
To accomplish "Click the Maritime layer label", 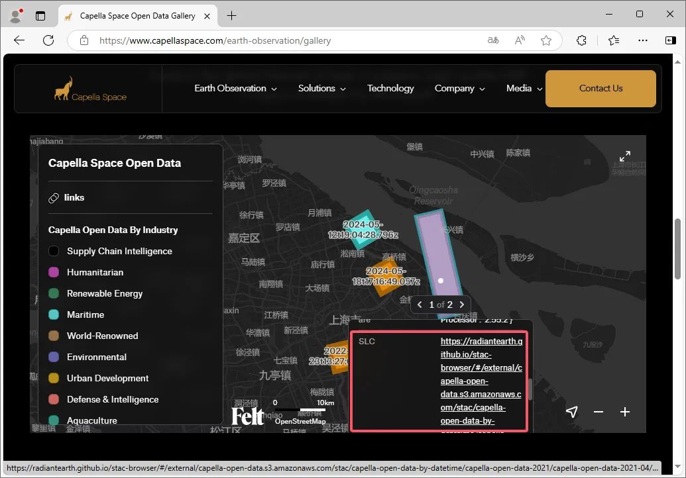I will (86, 314).
